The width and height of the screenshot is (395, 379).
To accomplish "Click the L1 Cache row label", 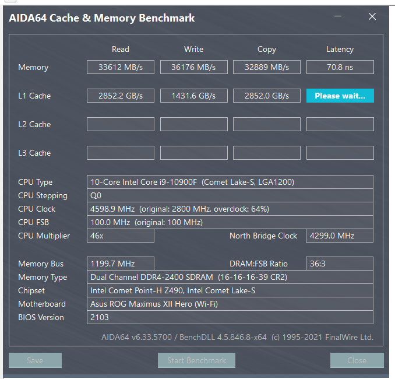I will point(34,96).
